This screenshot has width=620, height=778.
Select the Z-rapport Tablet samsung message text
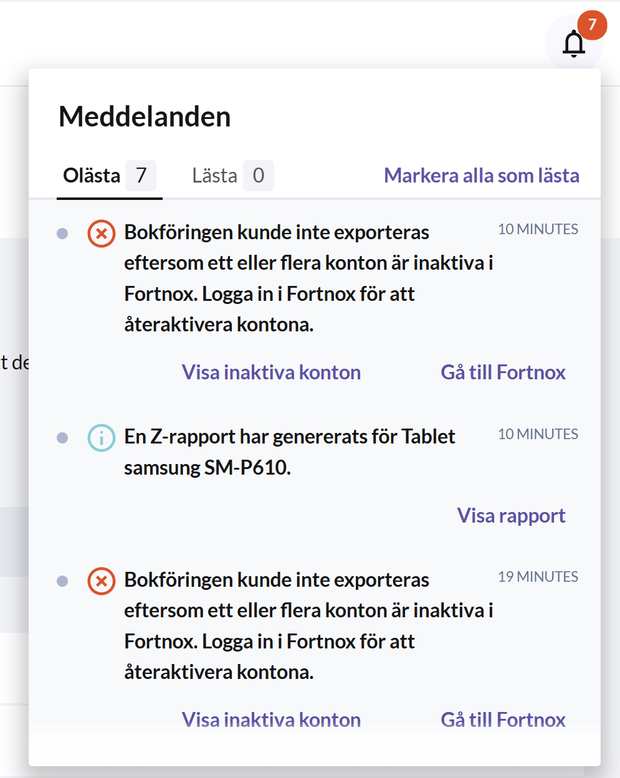pos(290,452)
